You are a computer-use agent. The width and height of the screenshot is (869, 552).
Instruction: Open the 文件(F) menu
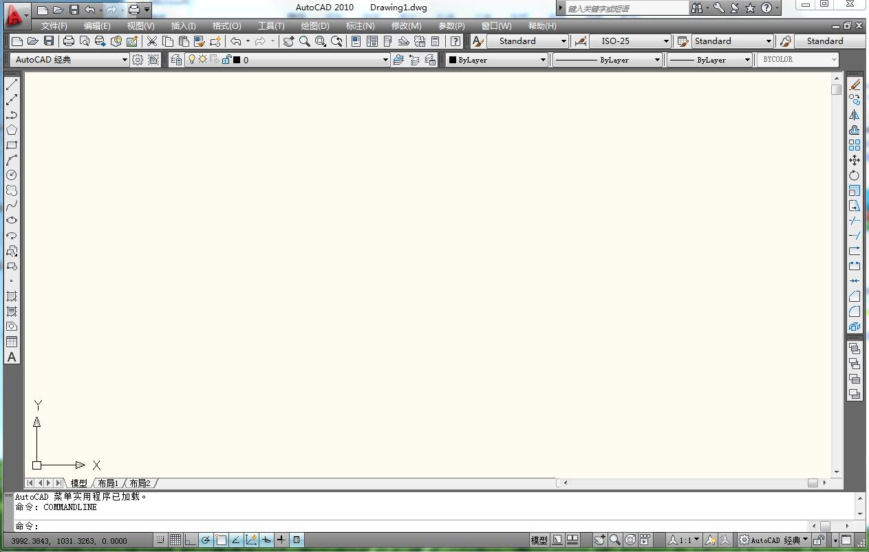(54, 25)
